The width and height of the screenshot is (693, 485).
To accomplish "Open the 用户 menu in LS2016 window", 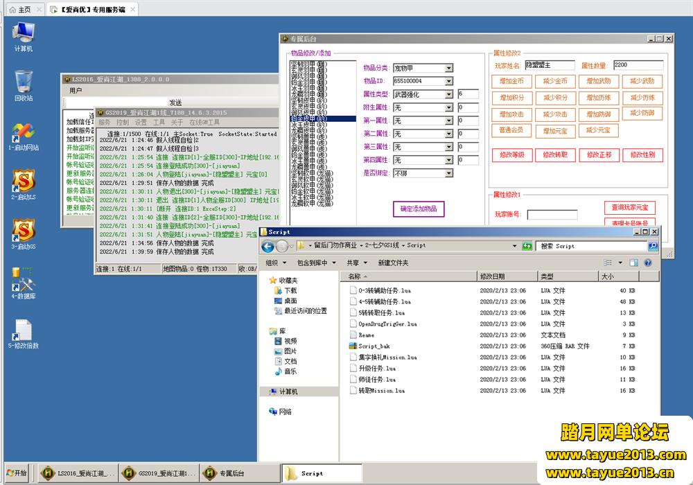I will pyautogui.click(x=75, y=91).
